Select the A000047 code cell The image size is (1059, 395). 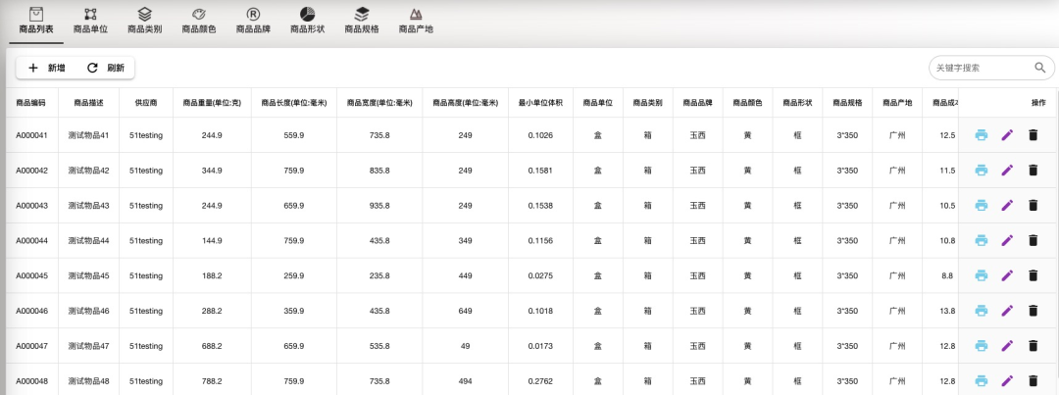point(31,346)
